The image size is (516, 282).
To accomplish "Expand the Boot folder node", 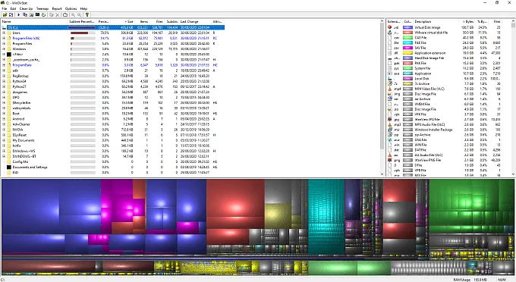I will pyautogui.click(x=4, y=114).
